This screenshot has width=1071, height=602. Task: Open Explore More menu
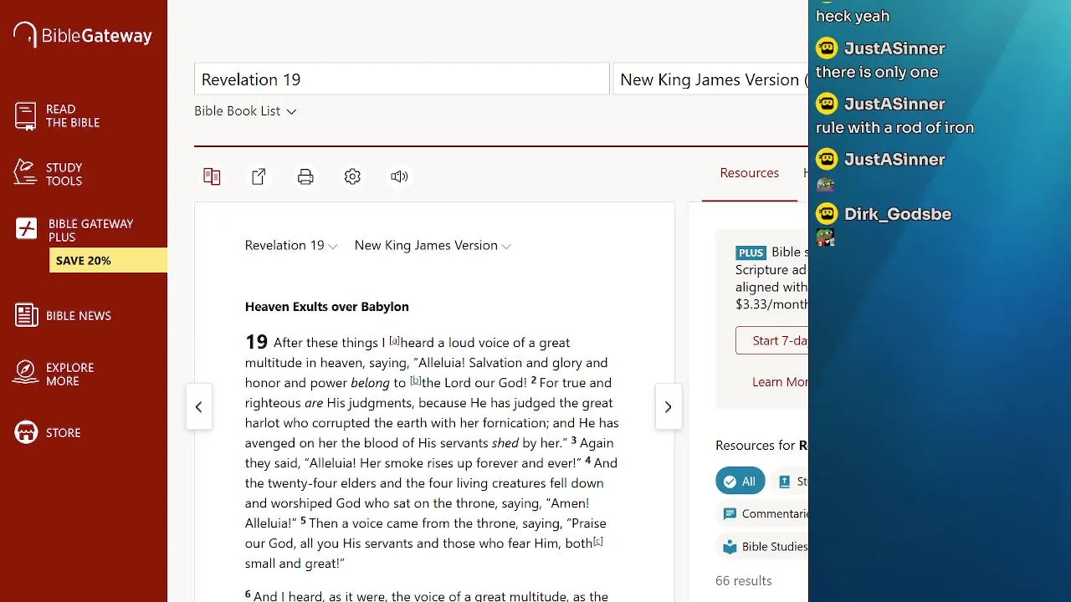pos(69,374)
